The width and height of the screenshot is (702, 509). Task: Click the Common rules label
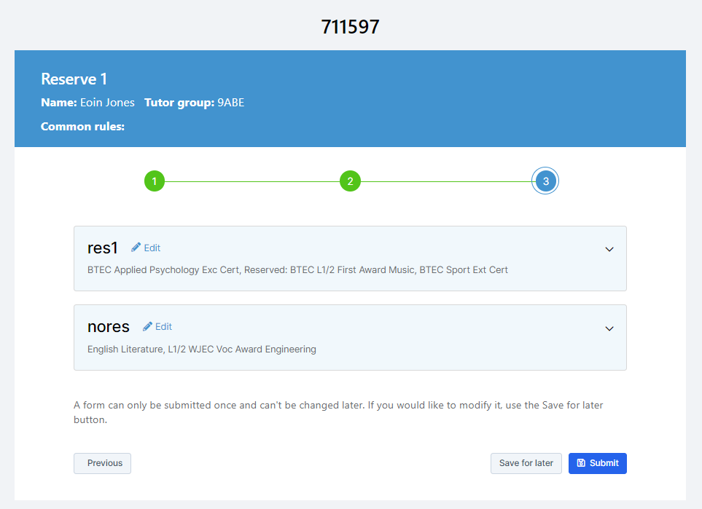pos(83,127)
